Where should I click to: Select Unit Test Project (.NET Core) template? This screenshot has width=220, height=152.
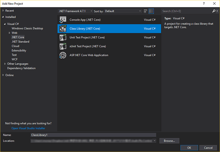pyautogui.click(x=109, y=38)
